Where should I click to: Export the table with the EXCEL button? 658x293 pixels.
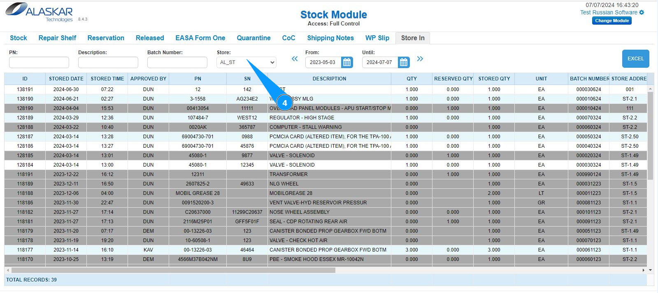pyautogui.click(x=635, y=59)
